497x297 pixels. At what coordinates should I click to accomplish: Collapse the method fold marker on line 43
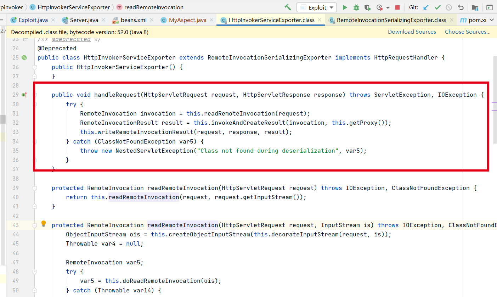(x=35, y=225)
